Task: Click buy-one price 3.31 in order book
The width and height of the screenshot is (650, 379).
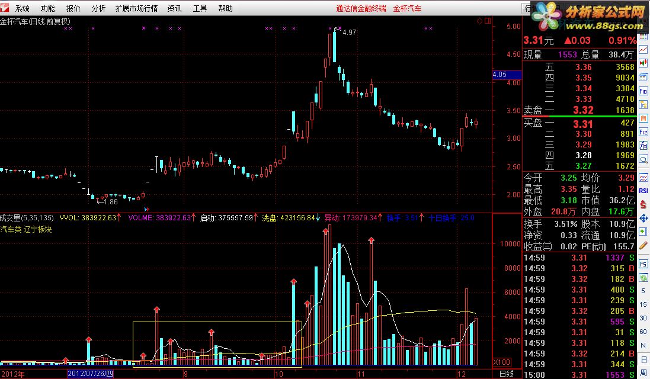Action: click(x=583, y=124)
